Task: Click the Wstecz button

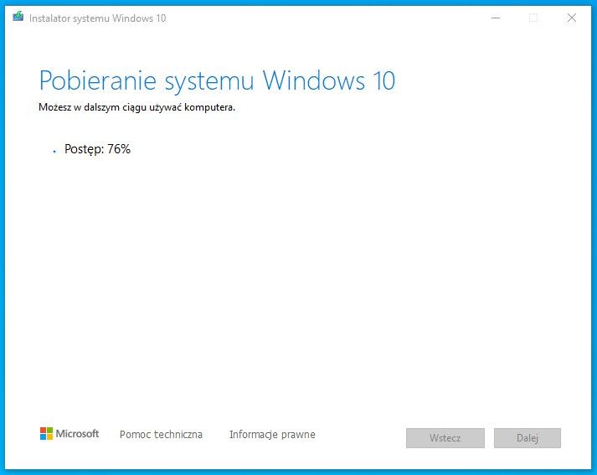Action: click(x=445, y=437)
